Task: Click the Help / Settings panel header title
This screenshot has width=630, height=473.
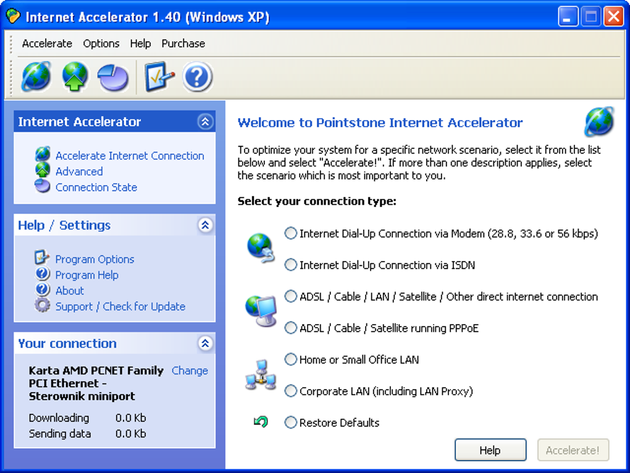Action: [64, 225]
